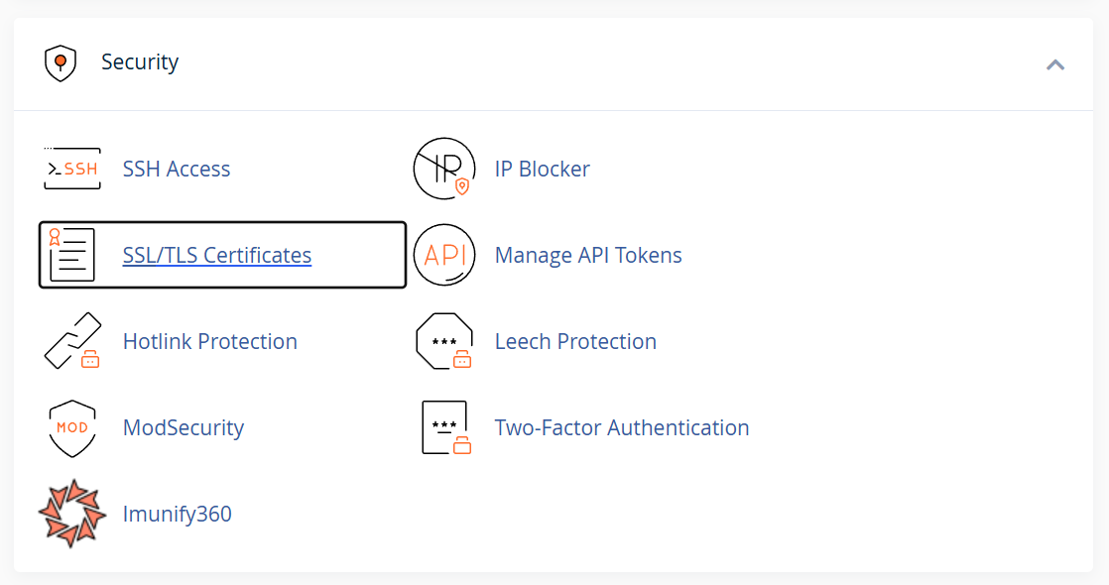Open Hotlink Protection settings link

click(210, 342)
